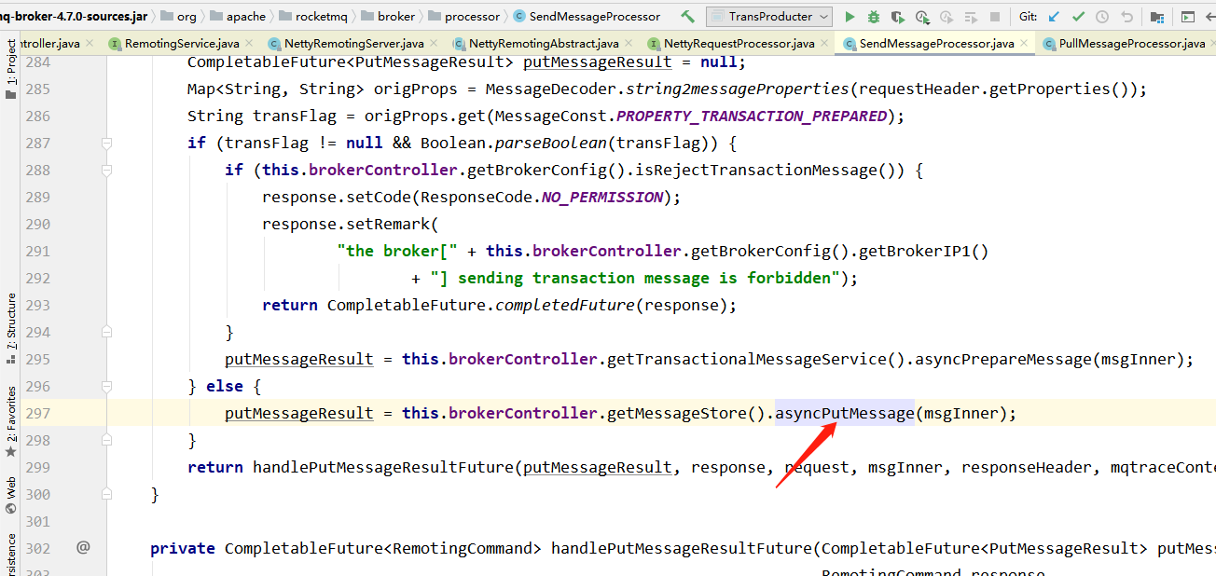The image size is (1216, 576).
Task: Close the PullMessageProcessor.java tab
Action: pos(1214,44)
